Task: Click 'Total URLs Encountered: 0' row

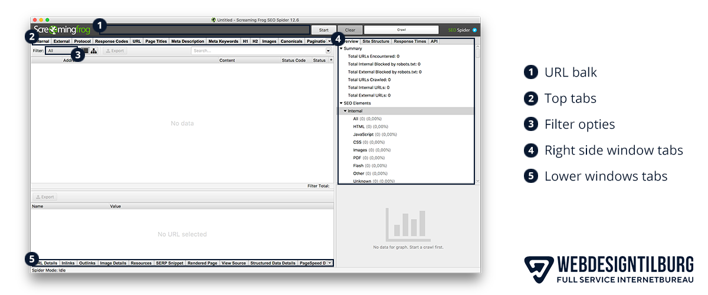Action: pyautogui.click(x=374, y=57)
